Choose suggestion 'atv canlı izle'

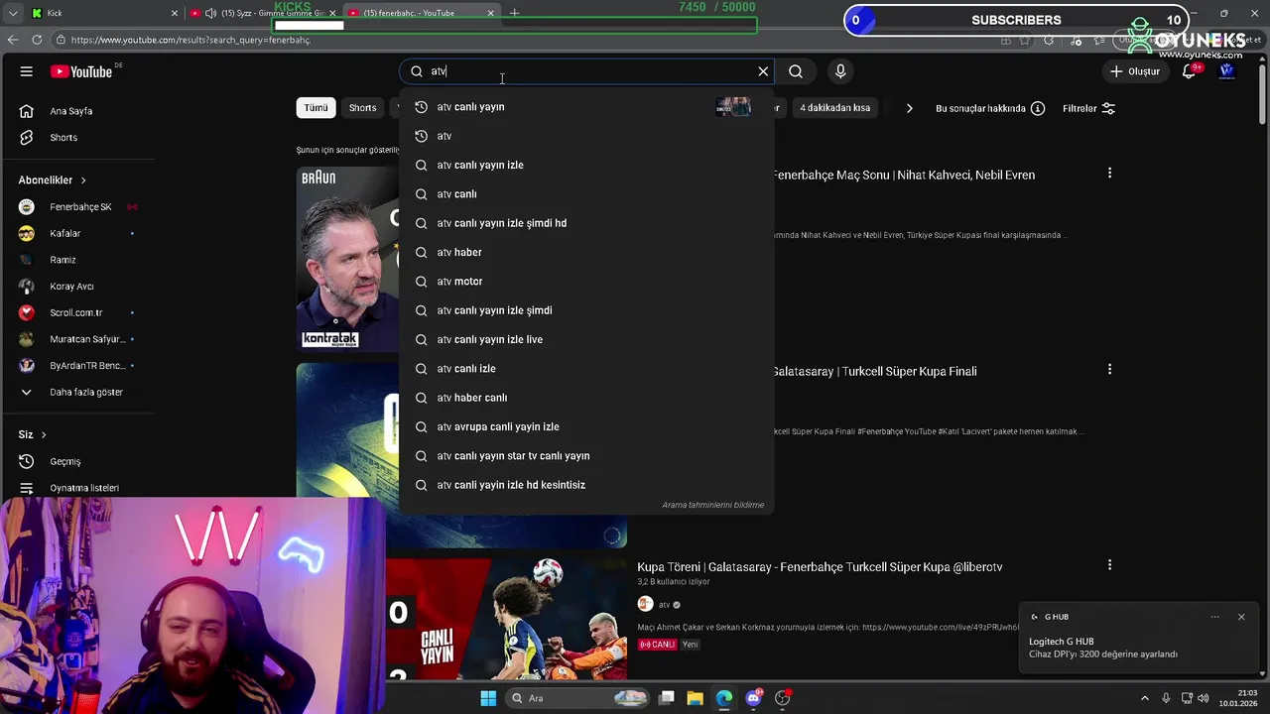[x=585, y=369]
